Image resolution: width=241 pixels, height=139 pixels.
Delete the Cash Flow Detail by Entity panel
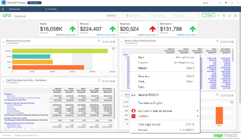[114, 81]
